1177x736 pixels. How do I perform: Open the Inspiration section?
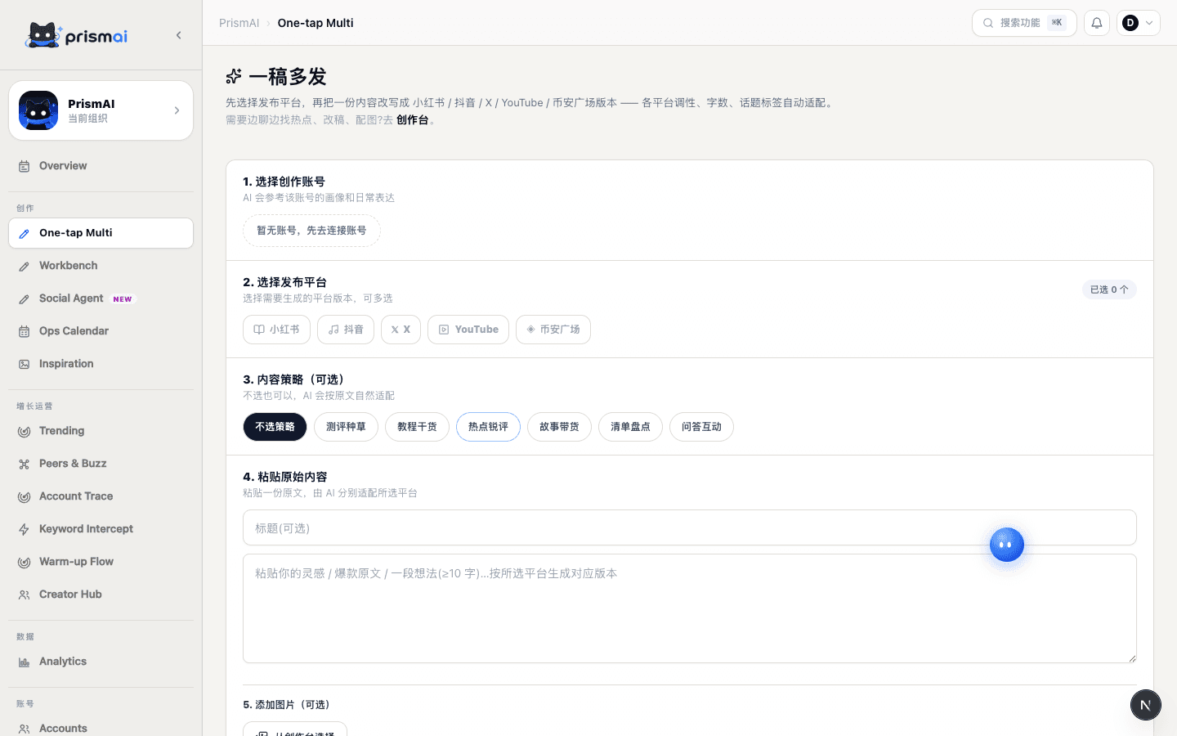pyautogui.click(x=101, y=364)
